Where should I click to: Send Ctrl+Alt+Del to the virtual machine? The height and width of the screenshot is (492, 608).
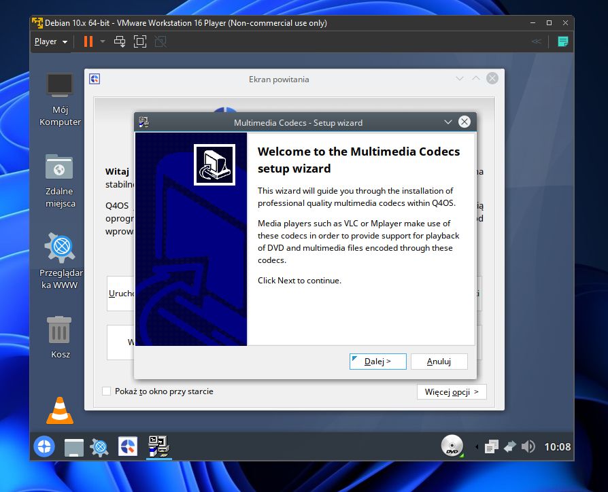pos(120,41)
